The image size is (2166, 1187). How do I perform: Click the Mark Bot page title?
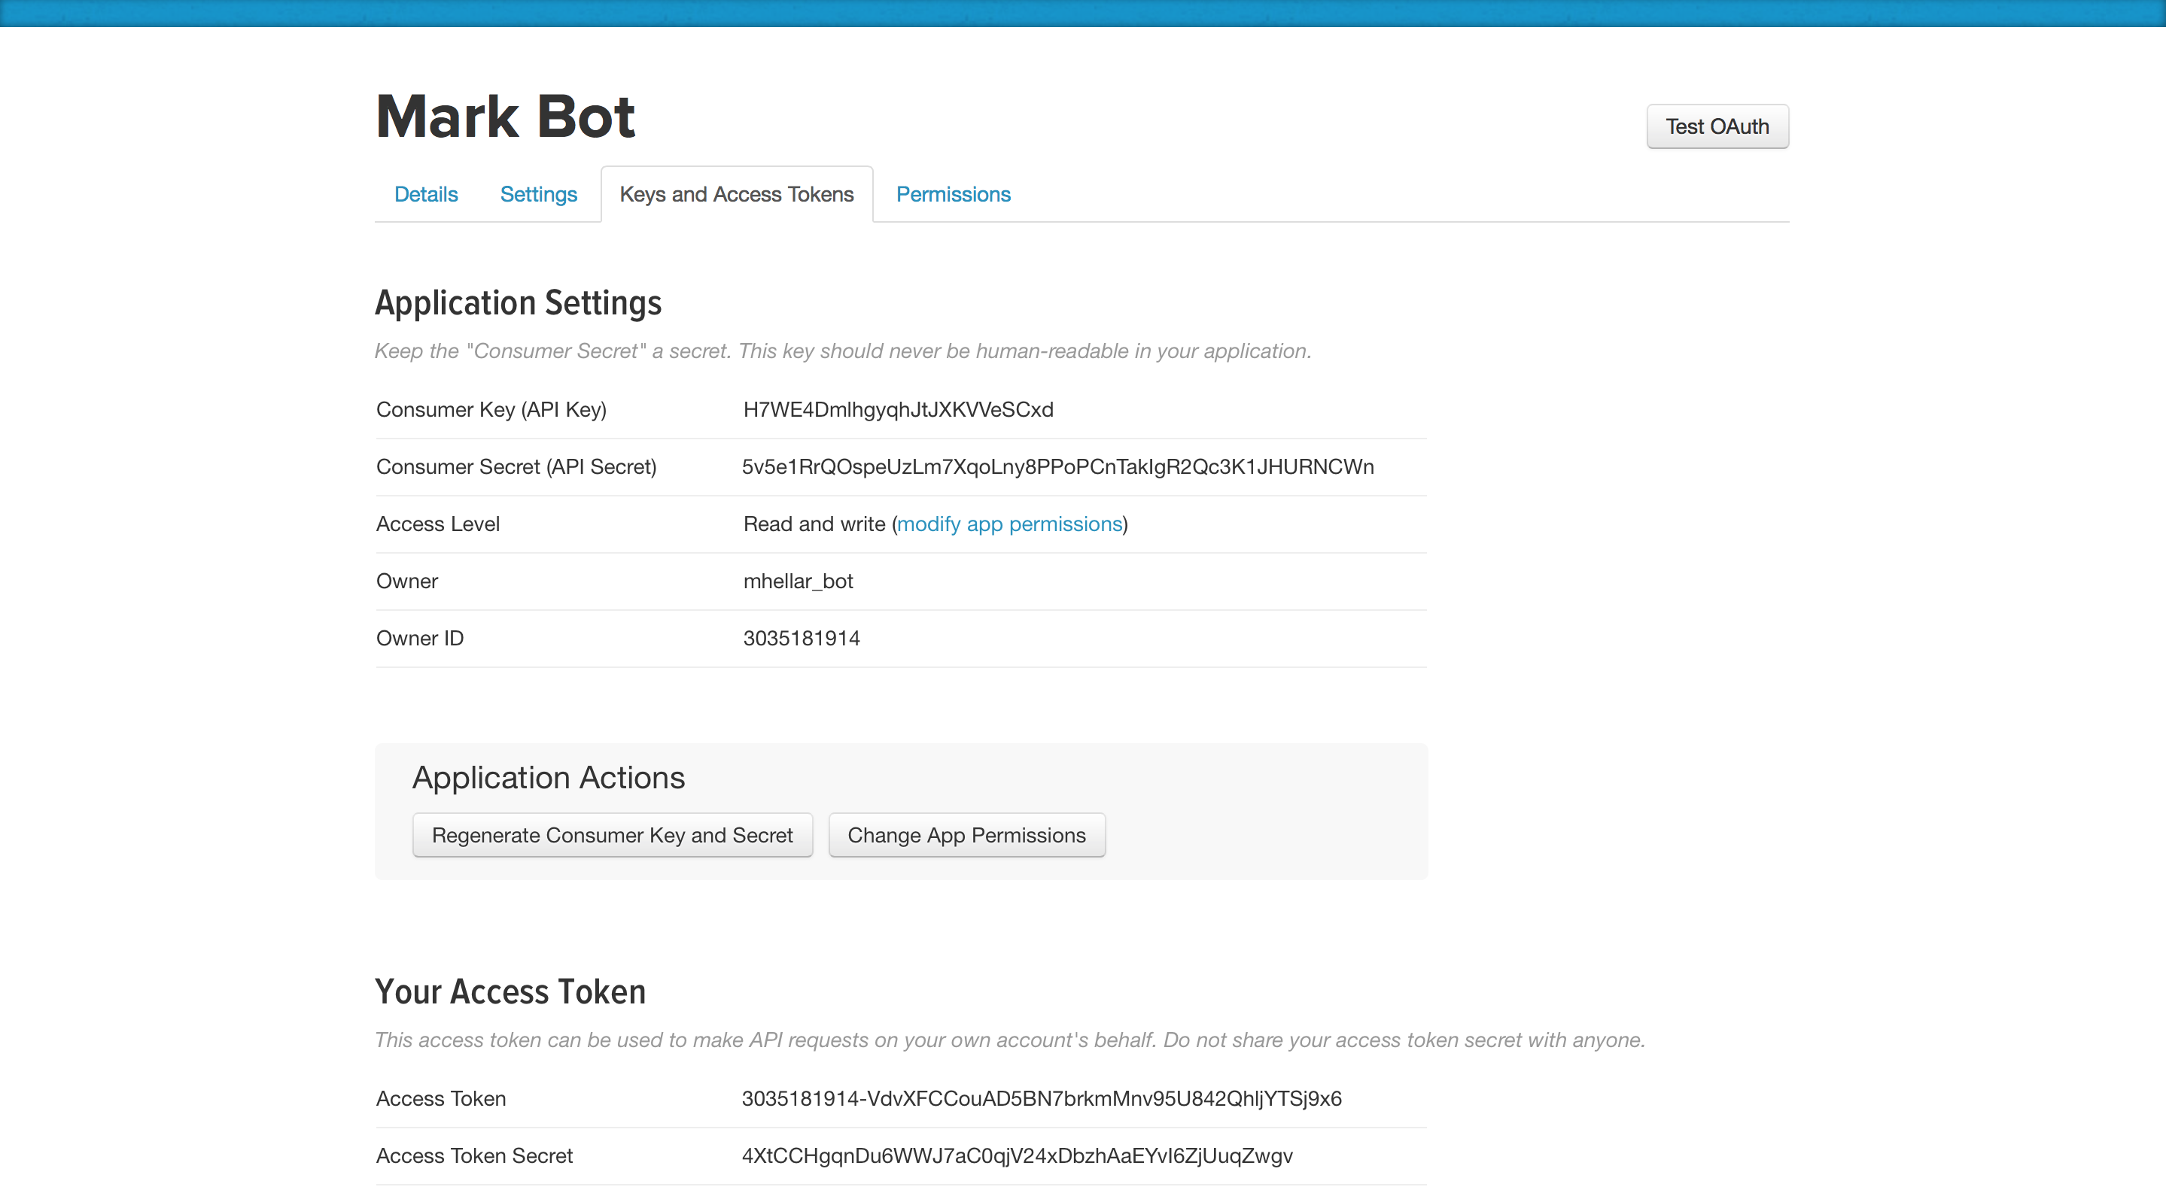tap(505, 116)
